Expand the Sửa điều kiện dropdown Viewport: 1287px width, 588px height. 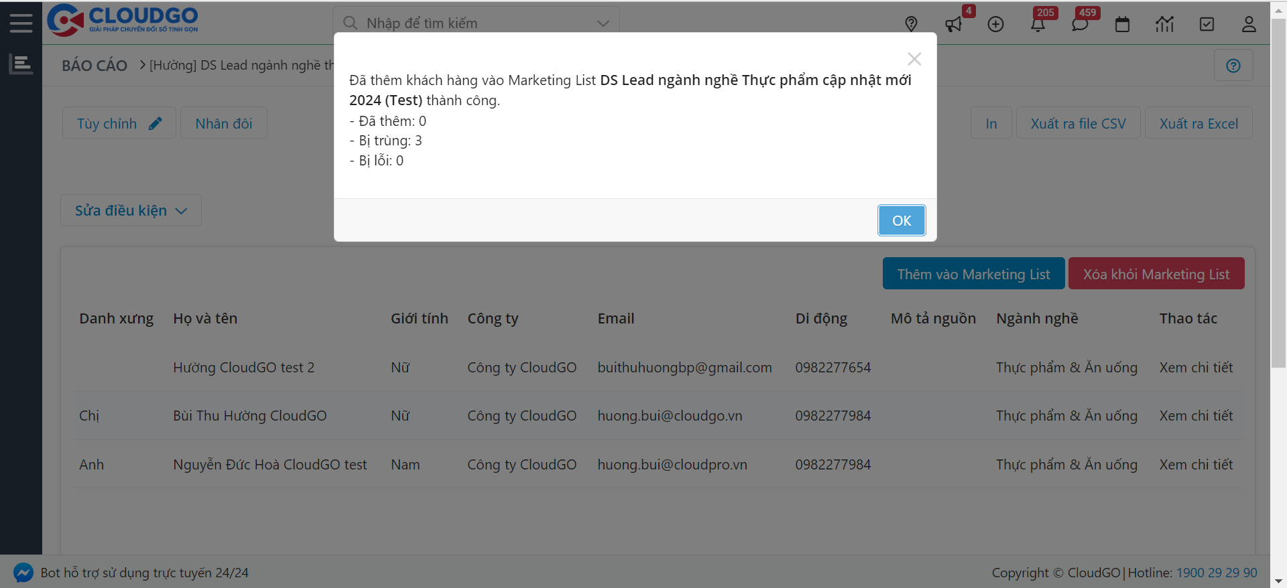(x=131, y=211)
